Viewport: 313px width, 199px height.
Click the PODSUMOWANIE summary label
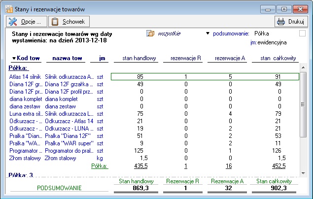pyautogui.click(x=59, y=188)
